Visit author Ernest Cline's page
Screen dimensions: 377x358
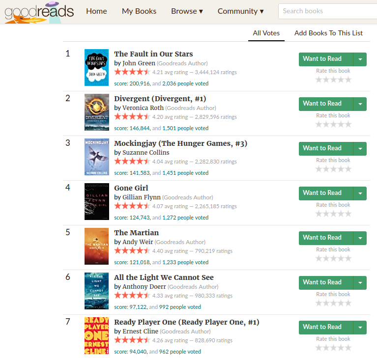141,331
